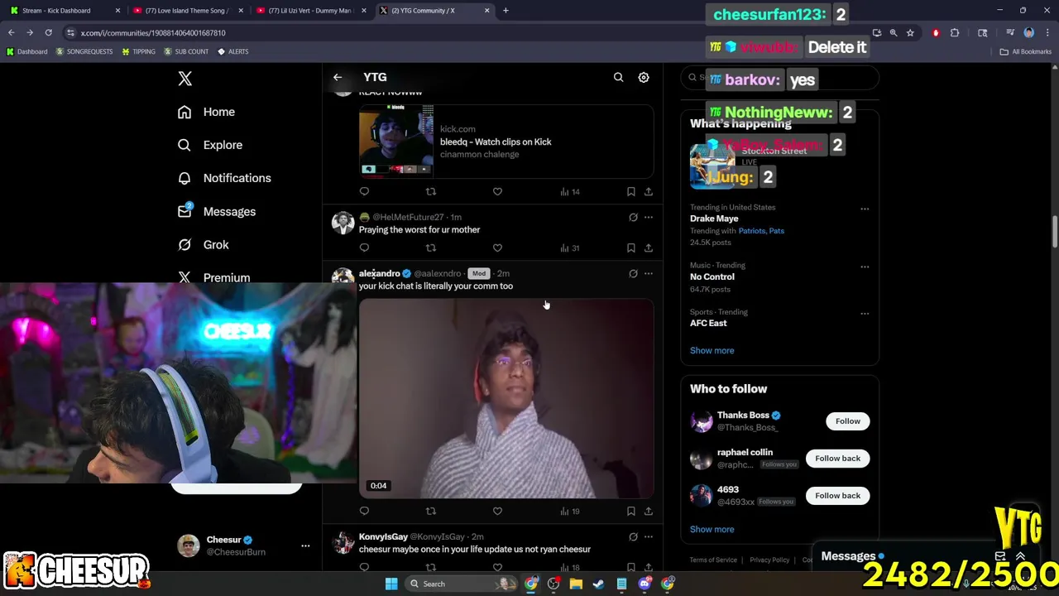Reply to alexandro's video post
The height and width of the screenshot is (596, 1059).
364,512
